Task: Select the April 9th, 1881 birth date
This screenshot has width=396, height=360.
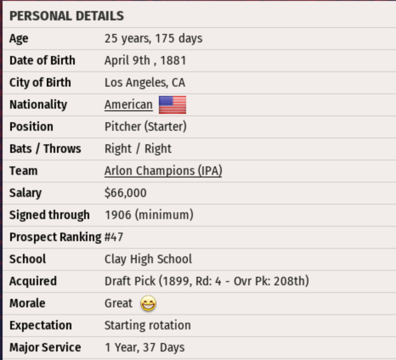Action: (145, 60)
